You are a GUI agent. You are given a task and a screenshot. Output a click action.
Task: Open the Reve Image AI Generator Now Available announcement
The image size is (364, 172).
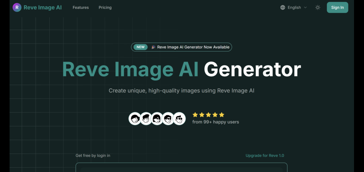(182, 47)
